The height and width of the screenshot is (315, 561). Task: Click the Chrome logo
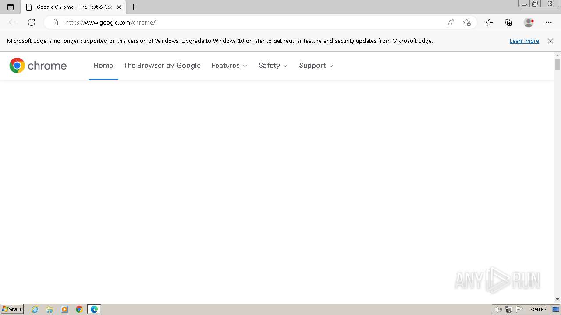click(38, 66)
